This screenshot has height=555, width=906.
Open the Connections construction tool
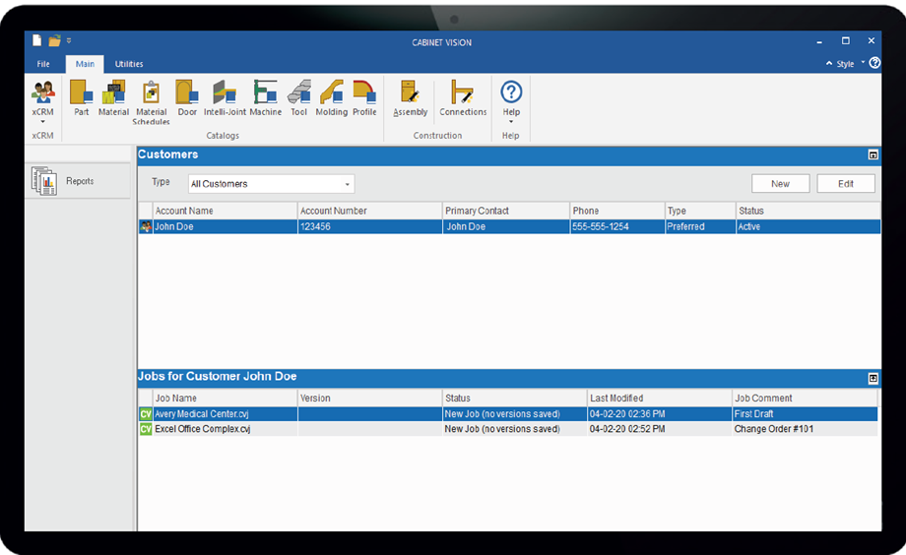pos(463,98)
